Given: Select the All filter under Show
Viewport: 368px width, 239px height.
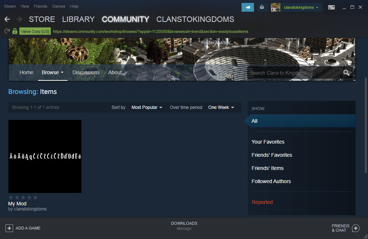Looking at the screenshot, I should (x=301, y=121).
